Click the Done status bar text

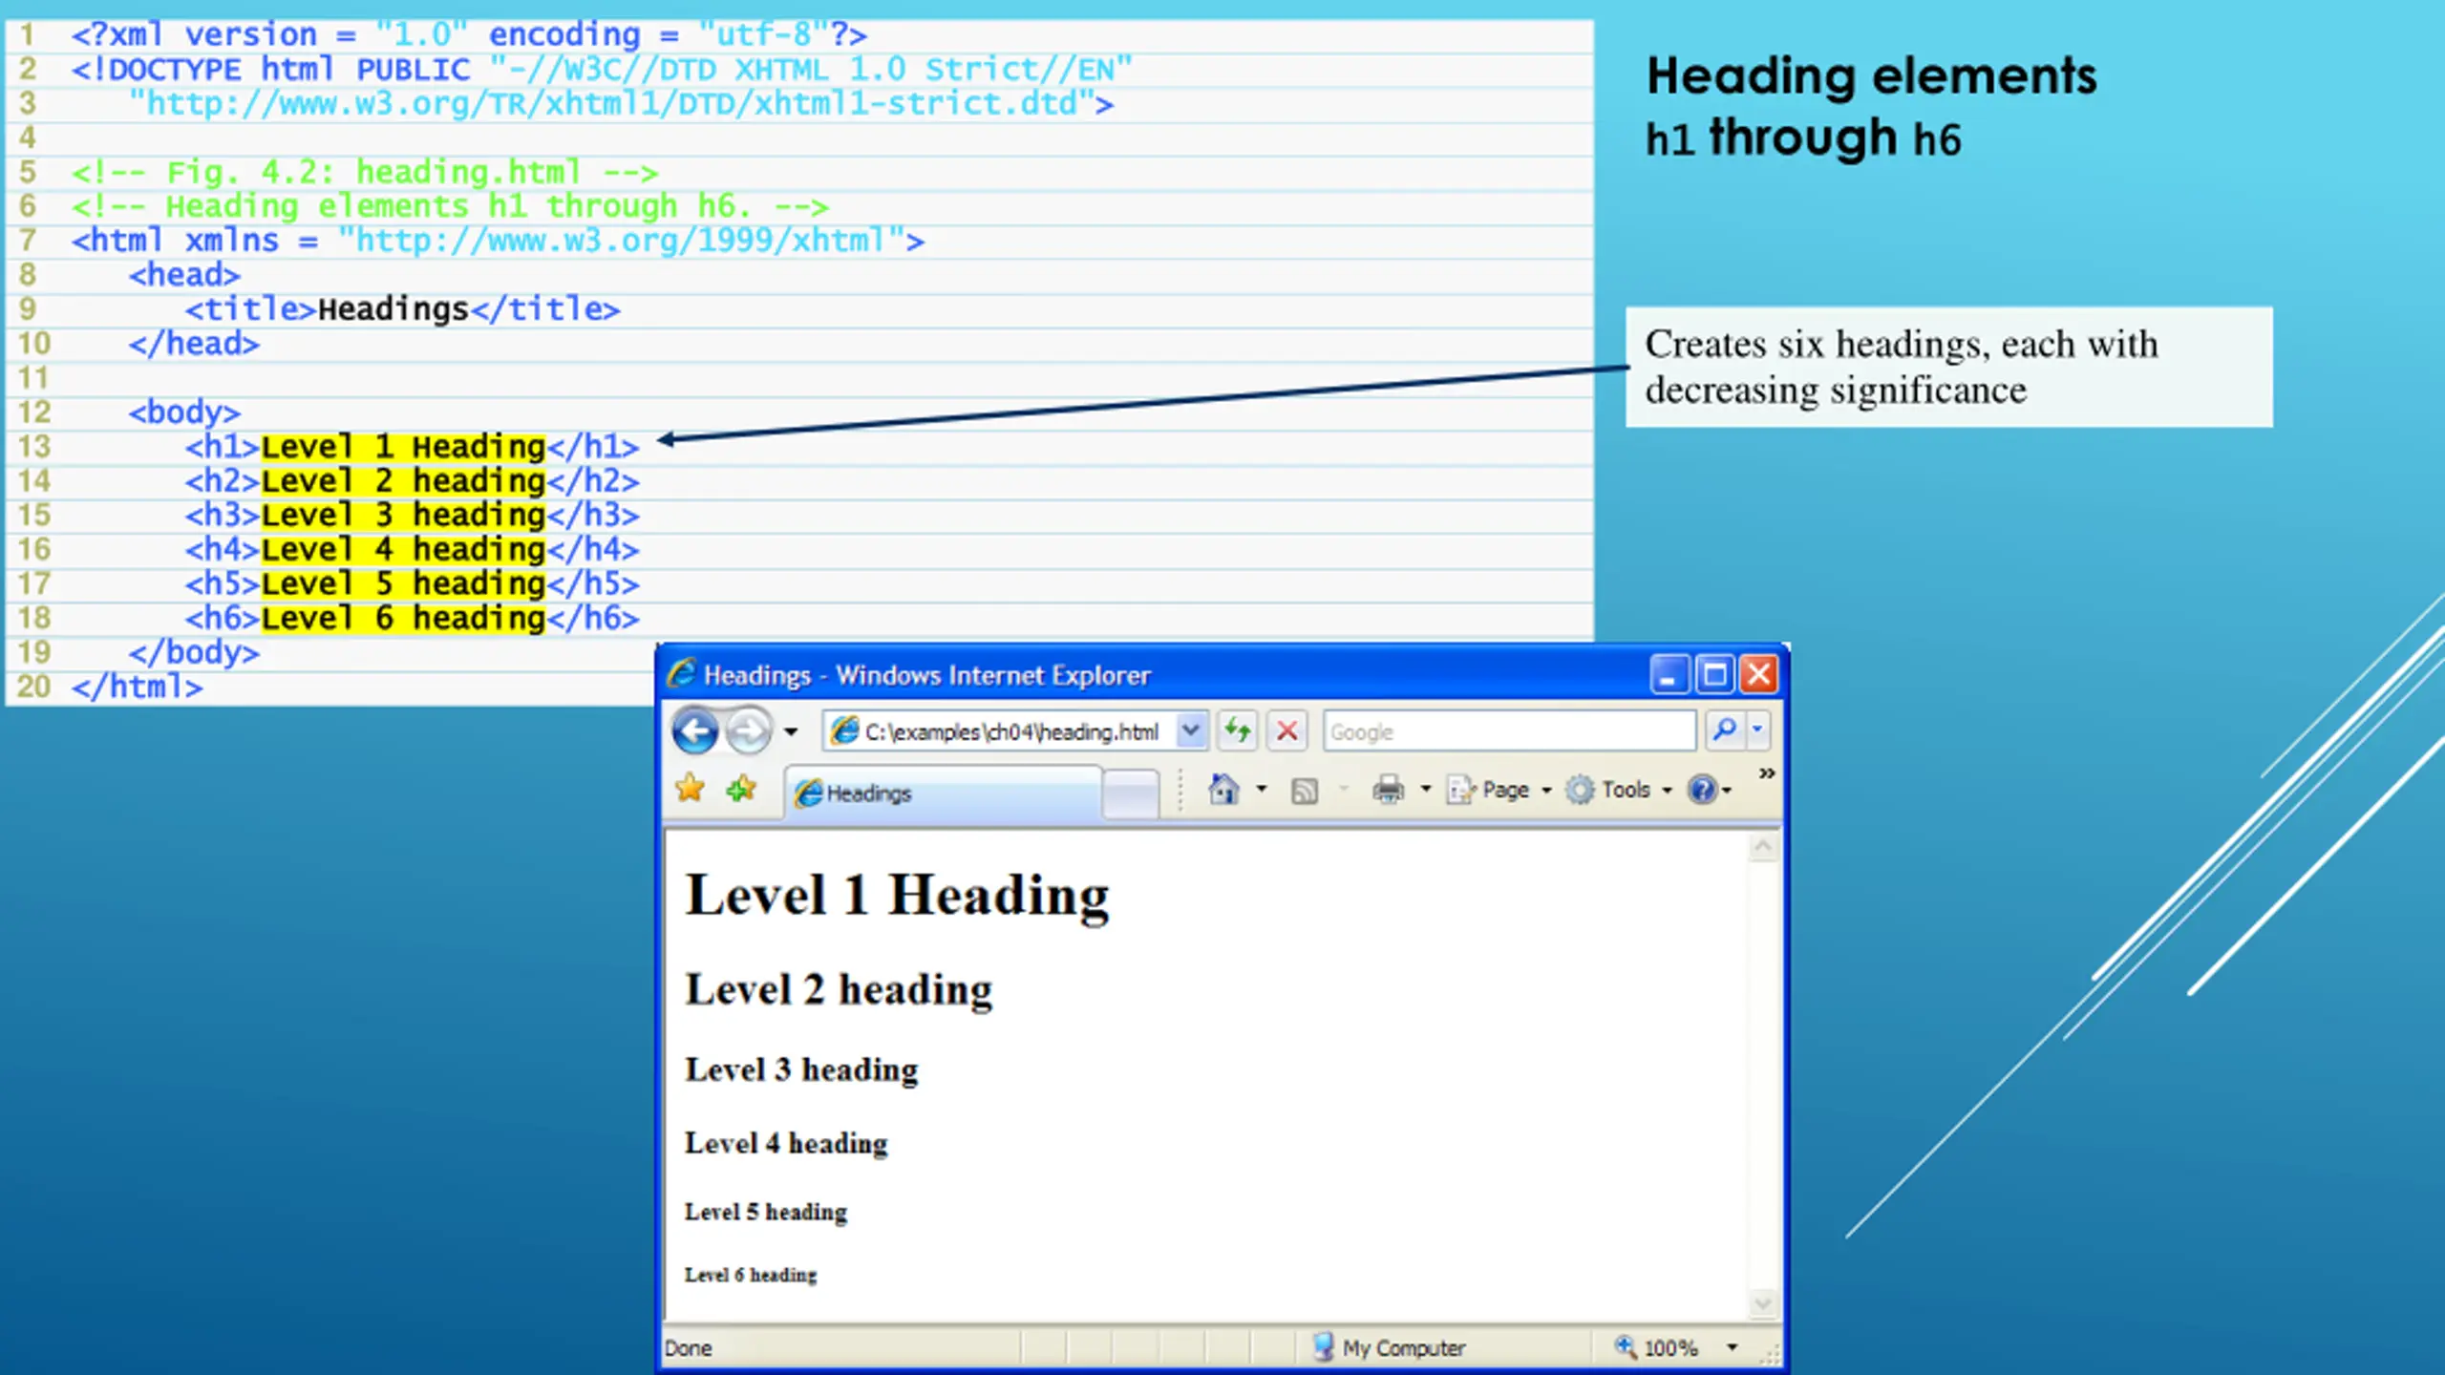(688, 1348)
